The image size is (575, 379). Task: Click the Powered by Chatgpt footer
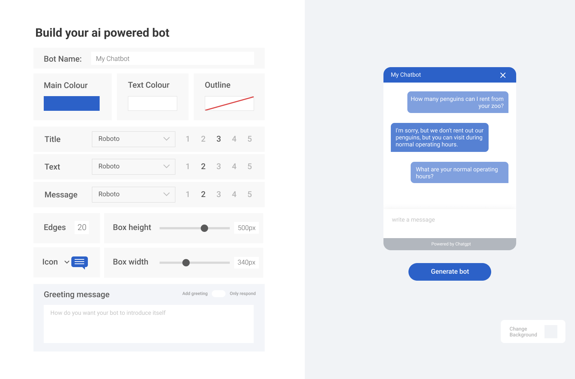[450, 244]
